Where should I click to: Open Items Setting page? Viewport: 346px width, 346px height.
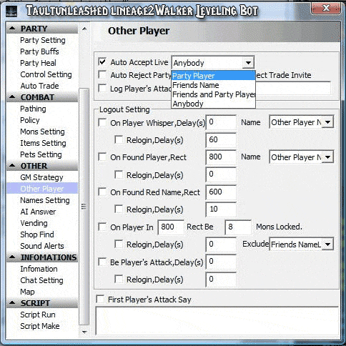[43, 143]
